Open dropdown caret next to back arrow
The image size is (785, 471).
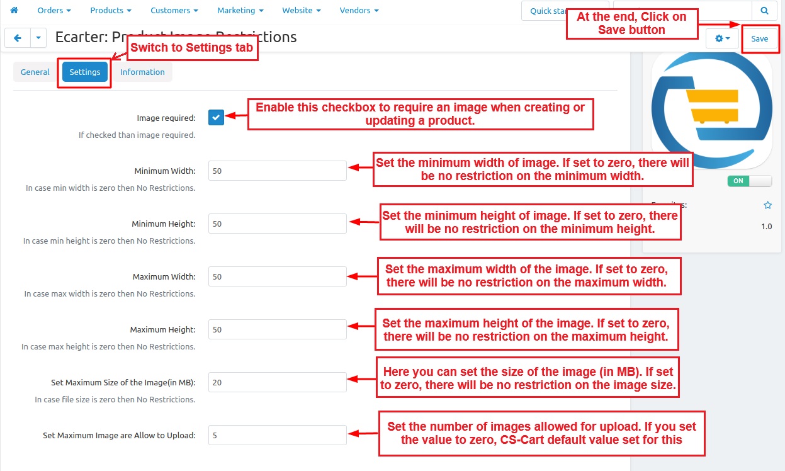coord(38,38)
